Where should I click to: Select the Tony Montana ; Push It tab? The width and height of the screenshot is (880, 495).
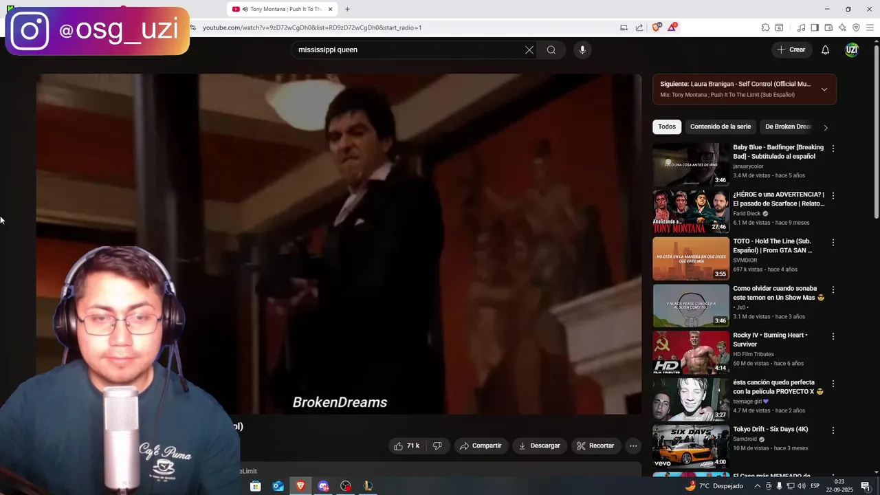[x=282, y=9]
